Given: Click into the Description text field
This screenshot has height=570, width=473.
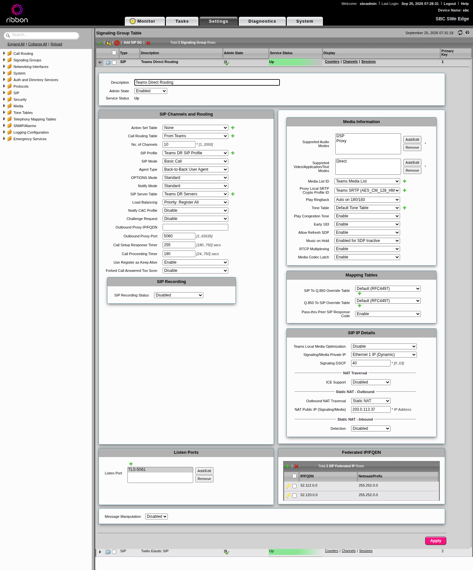Looking at the screenshot, I should click(x=207, y=82).
